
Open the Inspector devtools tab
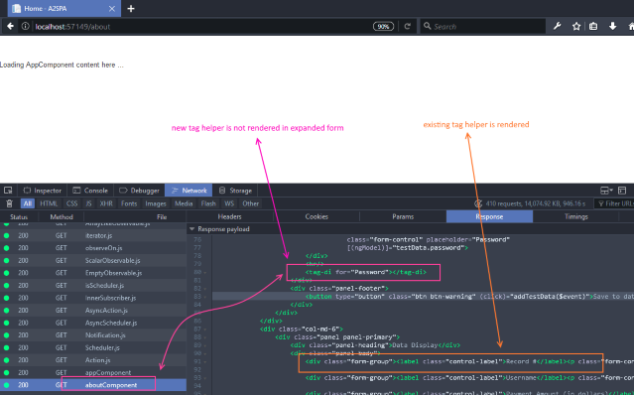[x=42, y=191]
